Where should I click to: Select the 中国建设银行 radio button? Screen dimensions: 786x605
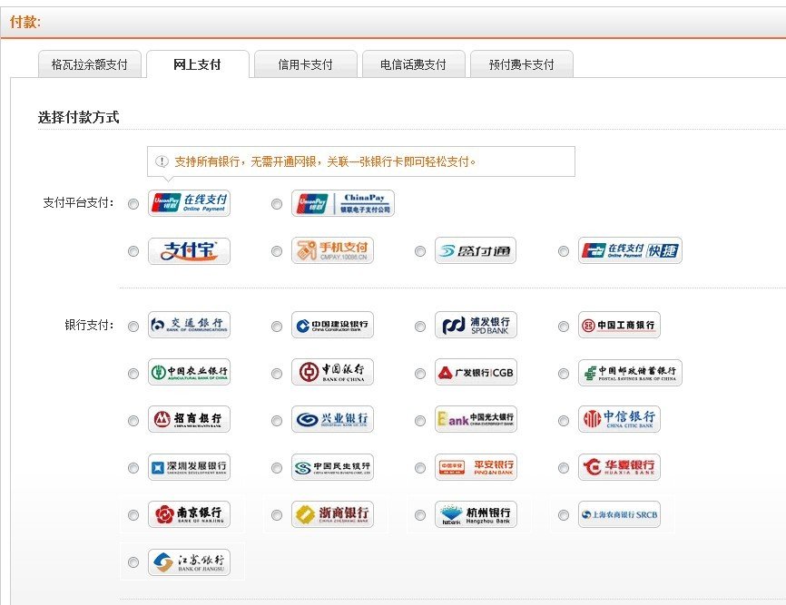point(277,327)
